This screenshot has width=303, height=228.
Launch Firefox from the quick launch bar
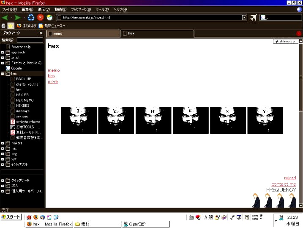coord(36,217)
